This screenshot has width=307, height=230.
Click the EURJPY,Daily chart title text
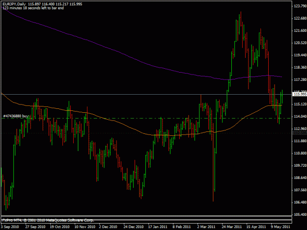coord(14,4)
